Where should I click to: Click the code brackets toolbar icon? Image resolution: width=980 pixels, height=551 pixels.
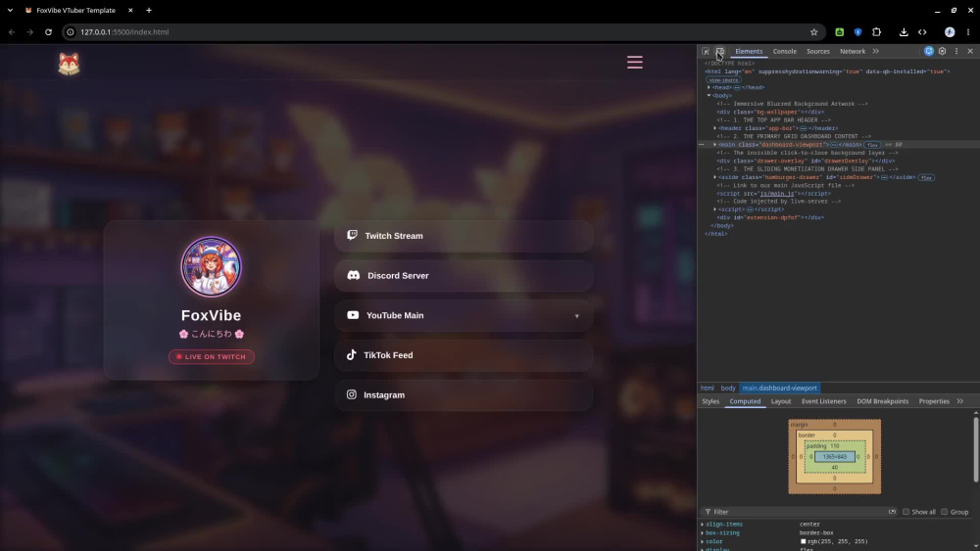click(922, 32)
